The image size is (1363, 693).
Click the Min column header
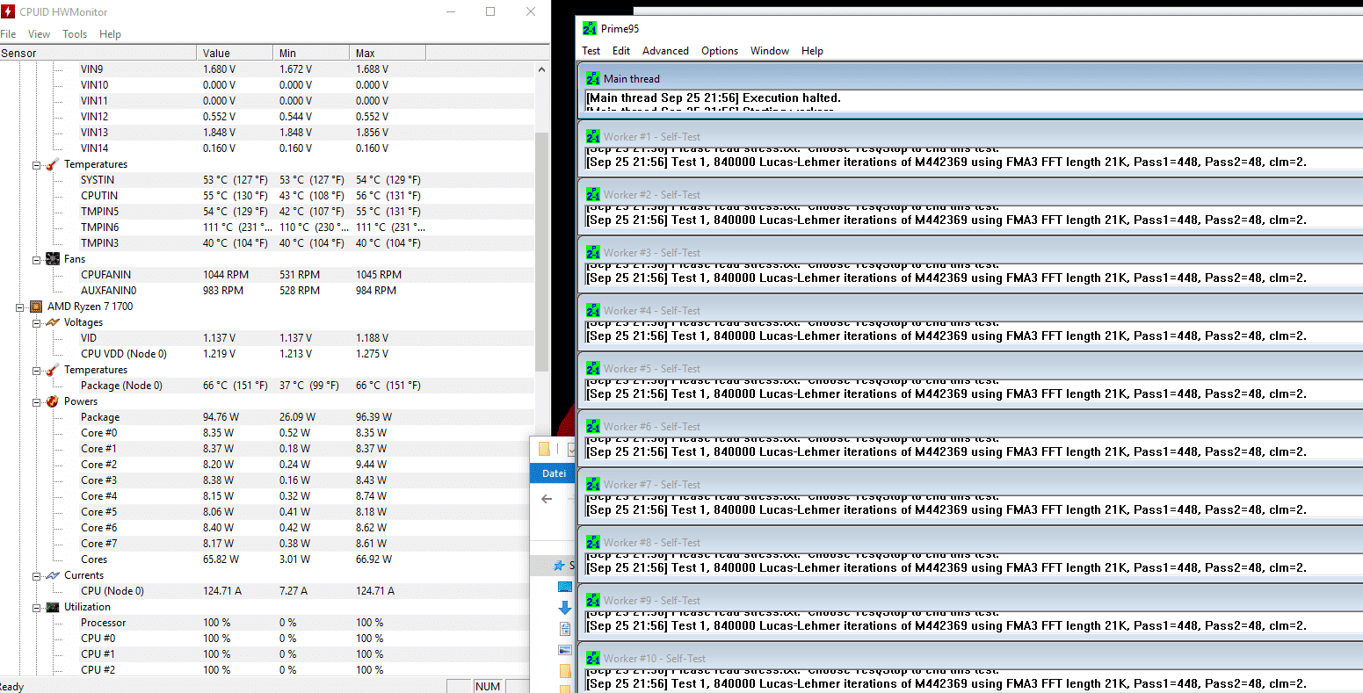tap(311, 53)
